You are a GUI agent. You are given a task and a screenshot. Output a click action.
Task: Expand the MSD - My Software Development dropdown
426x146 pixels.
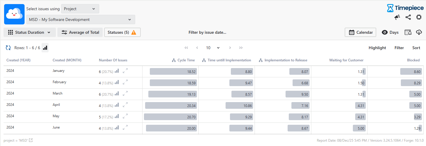[x=80, y=19]
